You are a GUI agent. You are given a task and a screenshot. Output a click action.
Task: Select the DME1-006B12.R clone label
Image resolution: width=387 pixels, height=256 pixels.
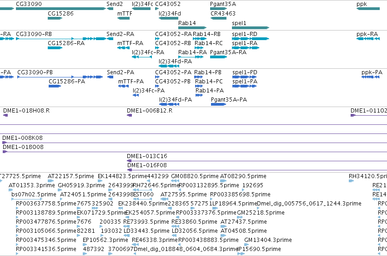pyautogui.click(x=150, y=110)
